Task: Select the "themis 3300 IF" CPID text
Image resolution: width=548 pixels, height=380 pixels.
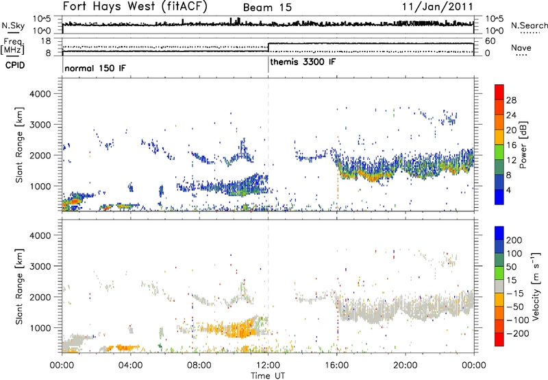Action: click(303, 62)
